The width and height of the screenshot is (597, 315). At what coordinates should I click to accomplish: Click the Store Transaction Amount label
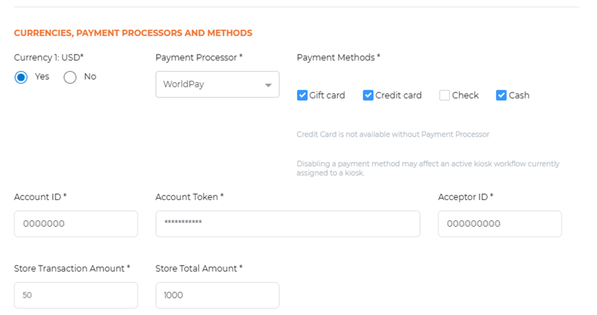pos(72,268)
